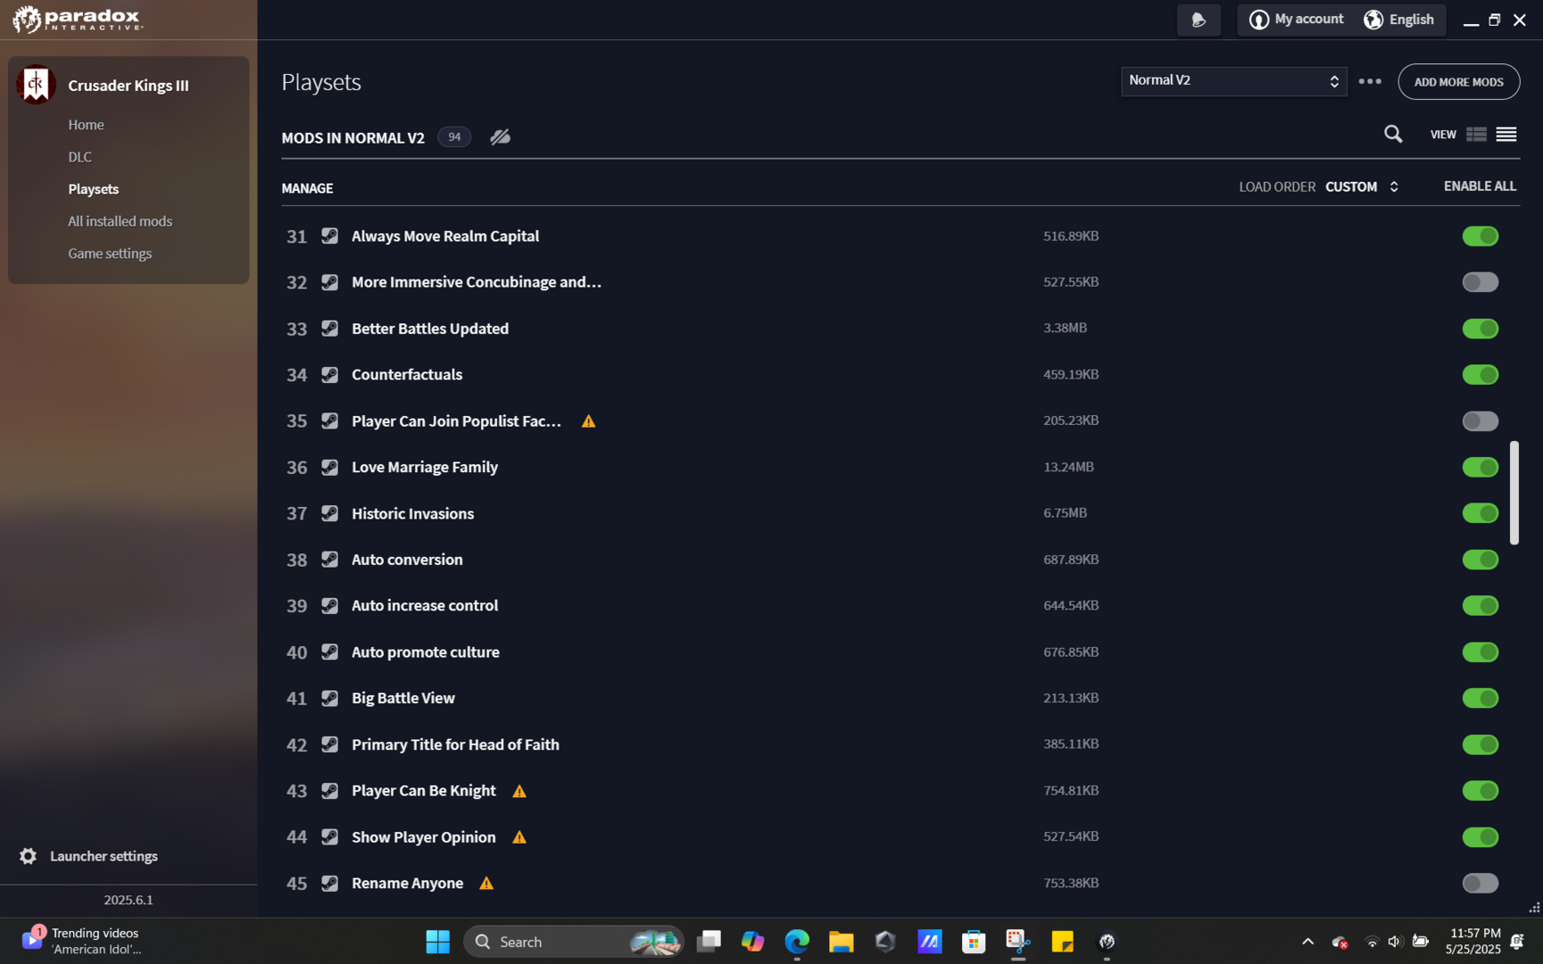Open Windows Start menu
1543x964 pixels.
point(437,942)
